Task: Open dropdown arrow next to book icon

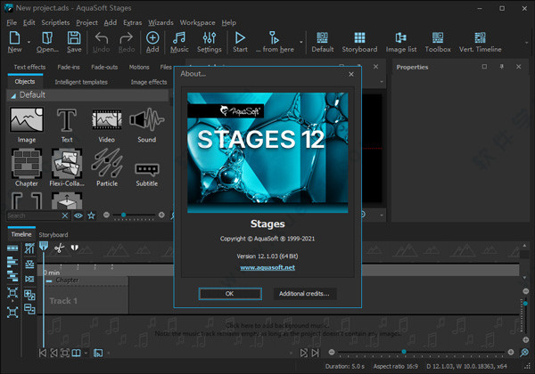Action: click(86, 354)
